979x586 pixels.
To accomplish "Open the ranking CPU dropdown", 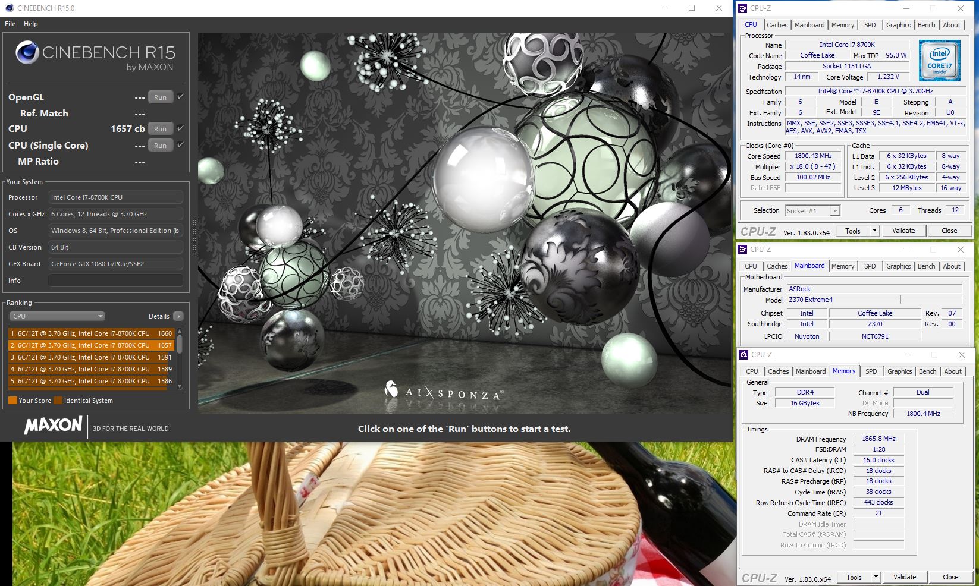I will 57,316.
